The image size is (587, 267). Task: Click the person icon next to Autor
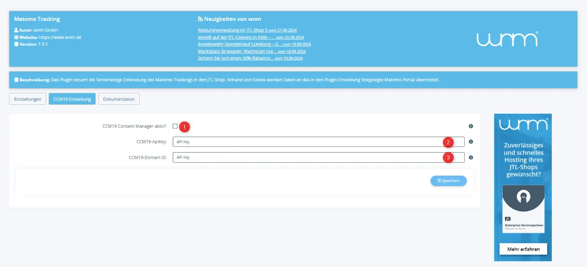coord(16,30)
